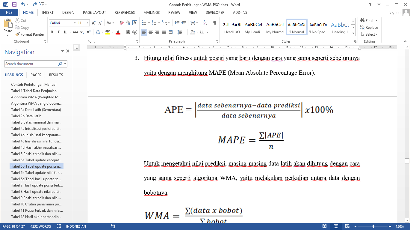Click the Show/Hide paragraph marks icon
The height and width of the screenshot is (230, 410).
pyautogui.click(x=214, y=23)
